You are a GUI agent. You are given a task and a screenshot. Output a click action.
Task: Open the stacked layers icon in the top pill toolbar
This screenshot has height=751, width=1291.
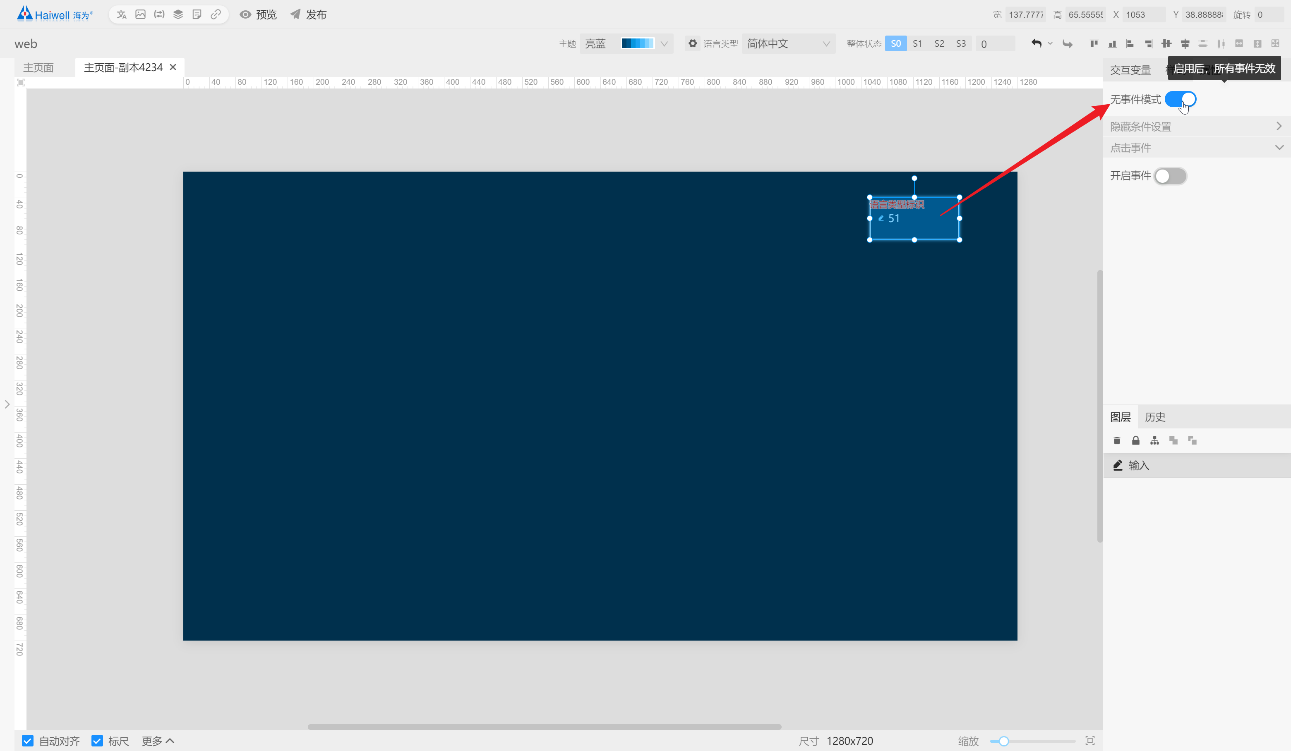(178, 14)
